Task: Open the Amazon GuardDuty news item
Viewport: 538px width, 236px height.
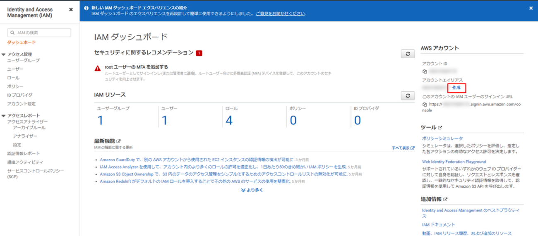Action: [197, 159]
